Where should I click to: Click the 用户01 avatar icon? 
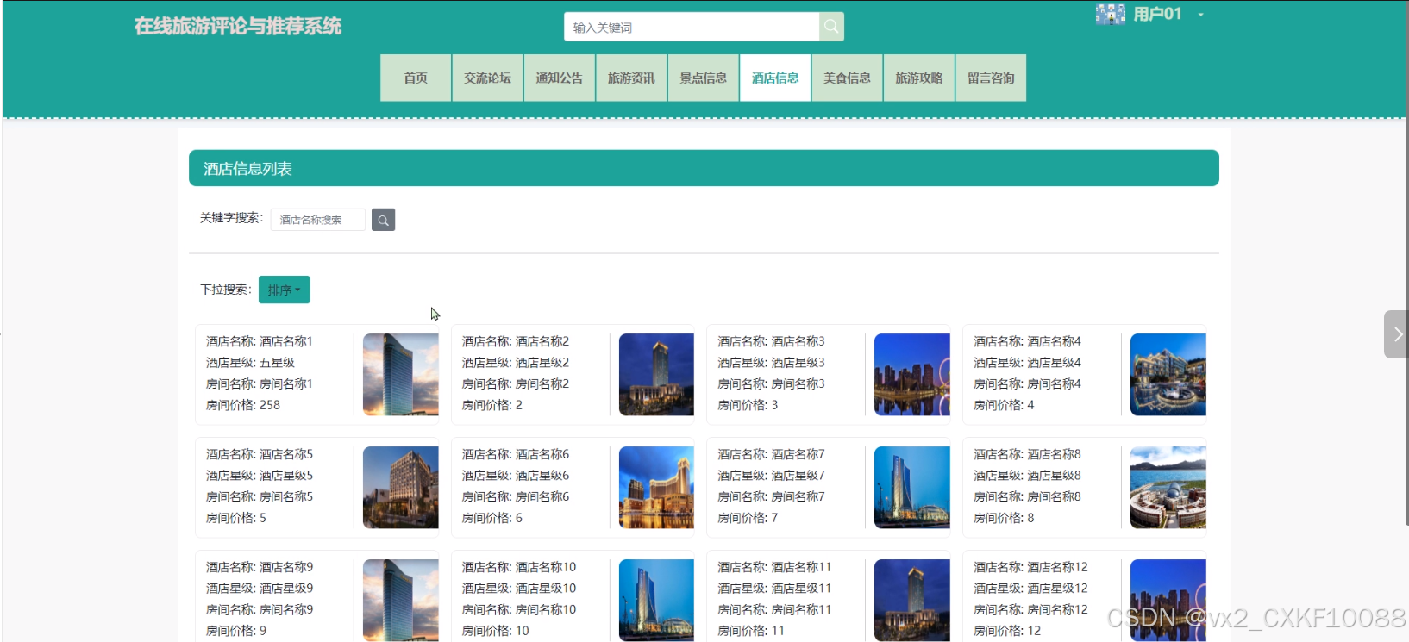[1110, 14]
